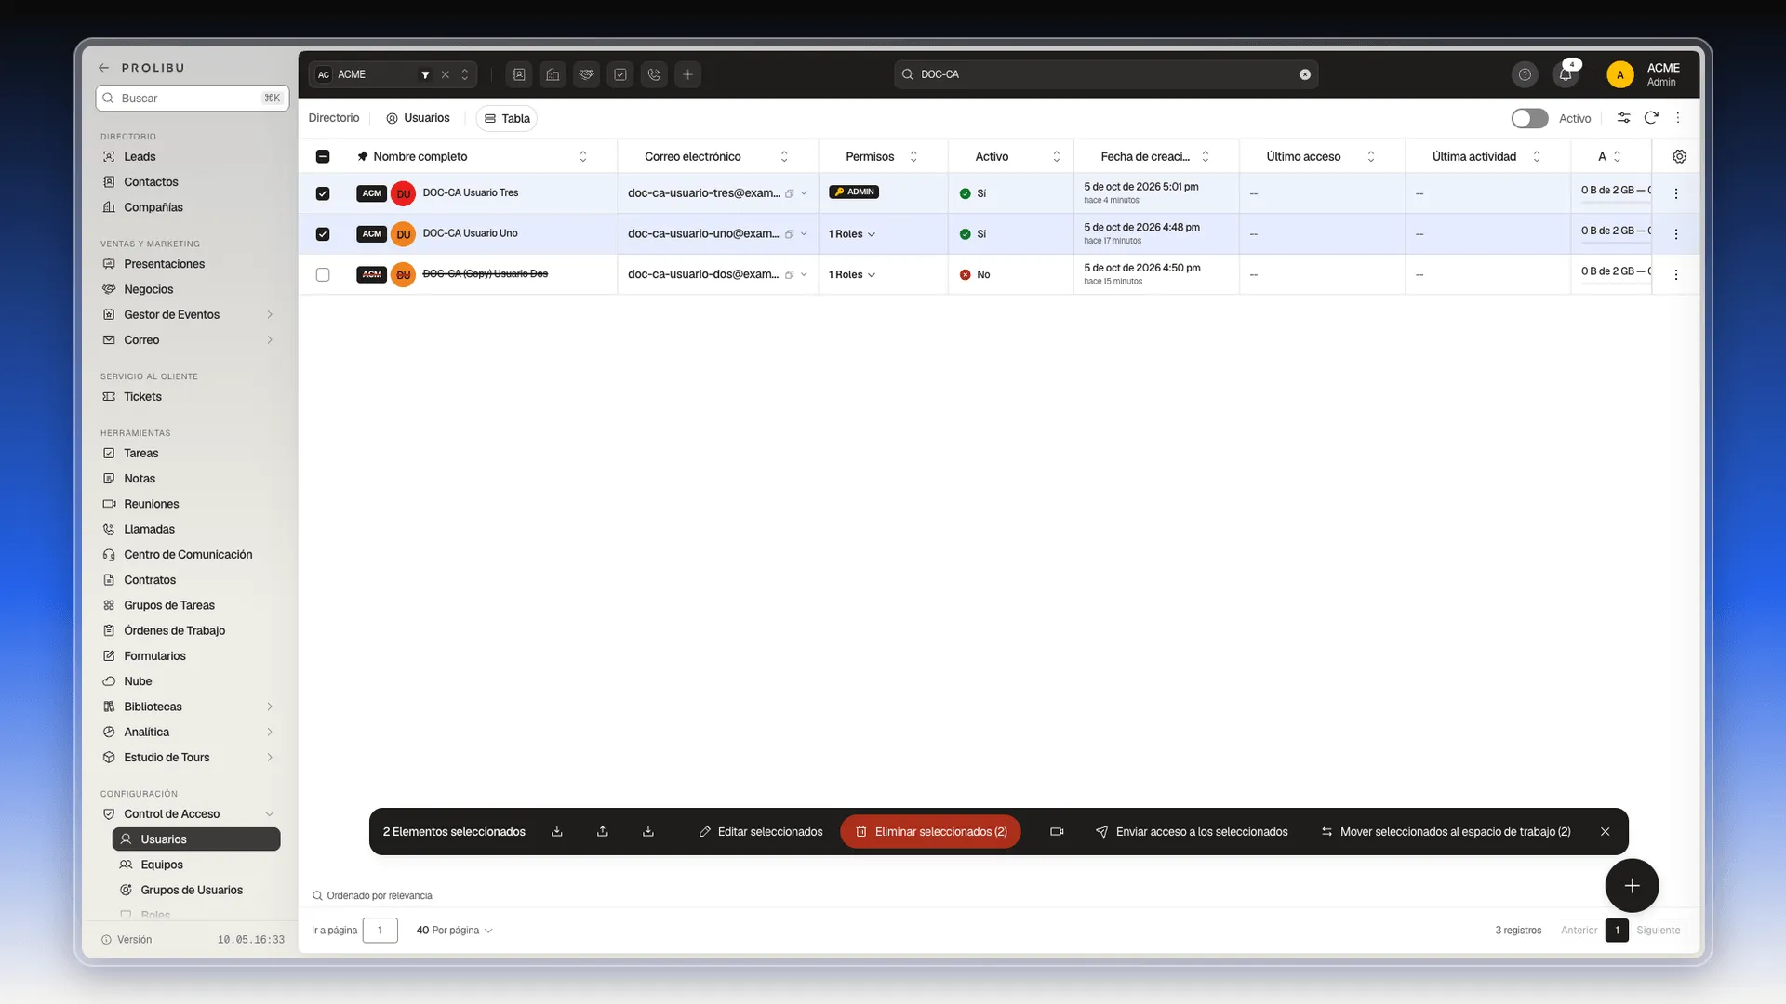The width and height of the screenshot is (1786, 1004).
Task: Open the table column settings gear
Action: click(1679, 156)
